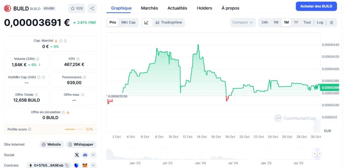Open the Marchés tab
This screenshot has width=344, height=168.
pyautogui.click(x=149, y=8)
